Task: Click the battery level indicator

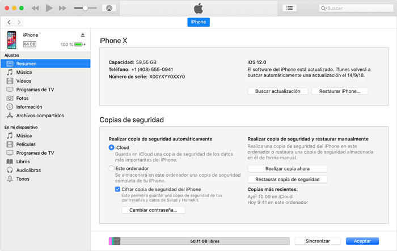Action: (78, 45)
